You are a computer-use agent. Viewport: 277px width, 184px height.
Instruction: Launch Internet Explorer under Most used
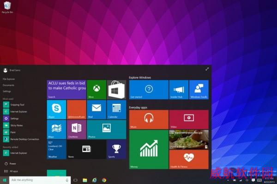tap(15, 112)
